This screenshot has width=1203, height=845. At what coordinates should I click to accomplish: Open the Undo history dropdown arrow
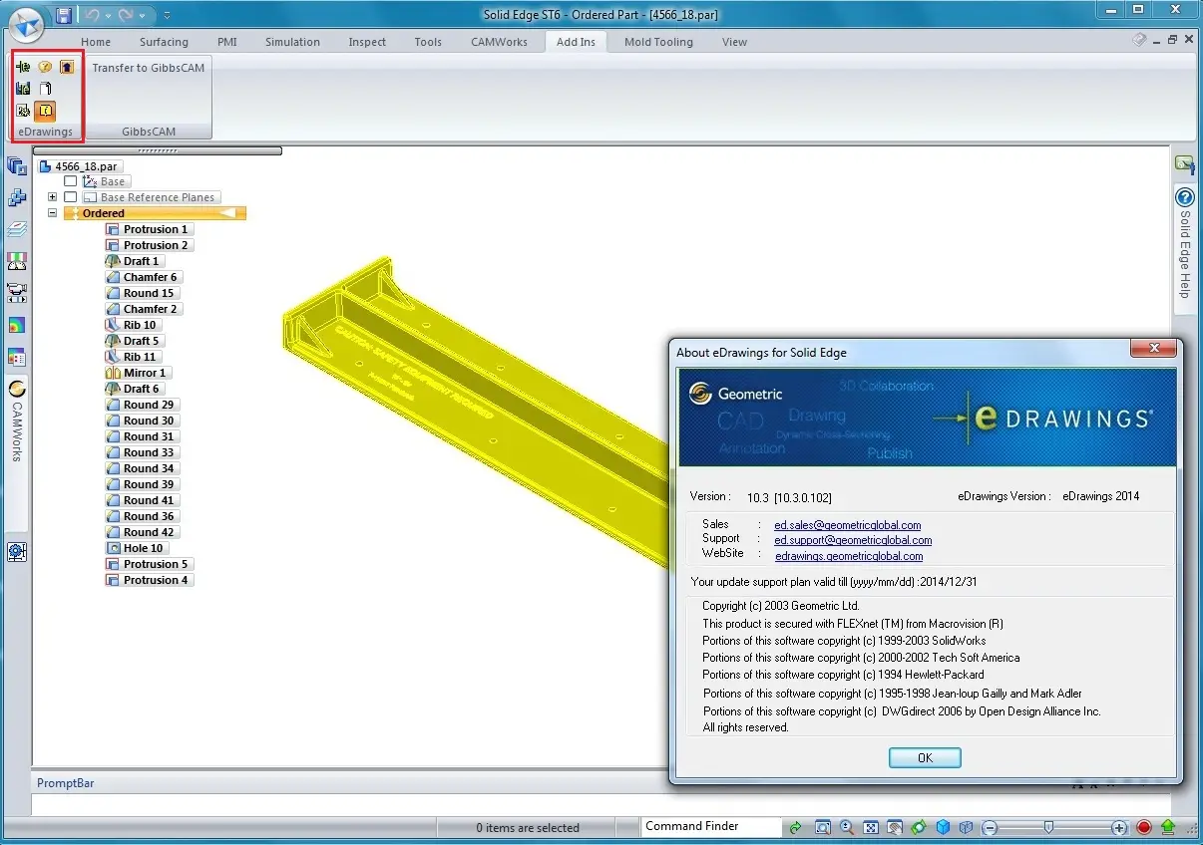click(x=109, y=15)
